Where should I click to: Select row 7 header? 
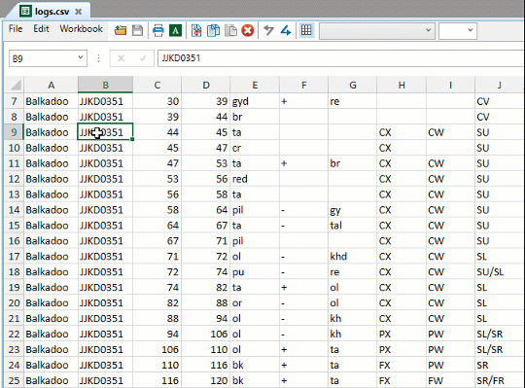tap(14, 101)
